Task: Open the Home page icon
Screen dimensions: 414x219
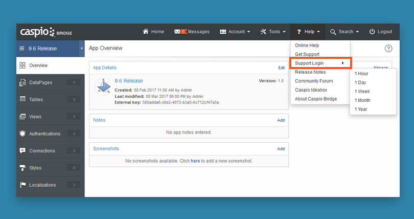Action: [146, 32]
